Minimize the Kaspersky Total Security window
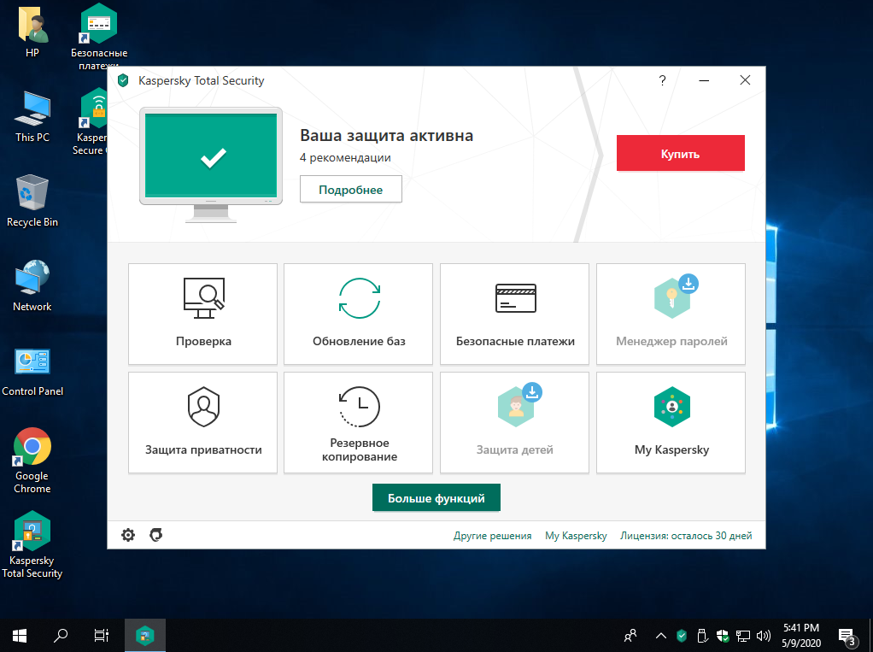873x652 pixels. [x=704, y=80]
